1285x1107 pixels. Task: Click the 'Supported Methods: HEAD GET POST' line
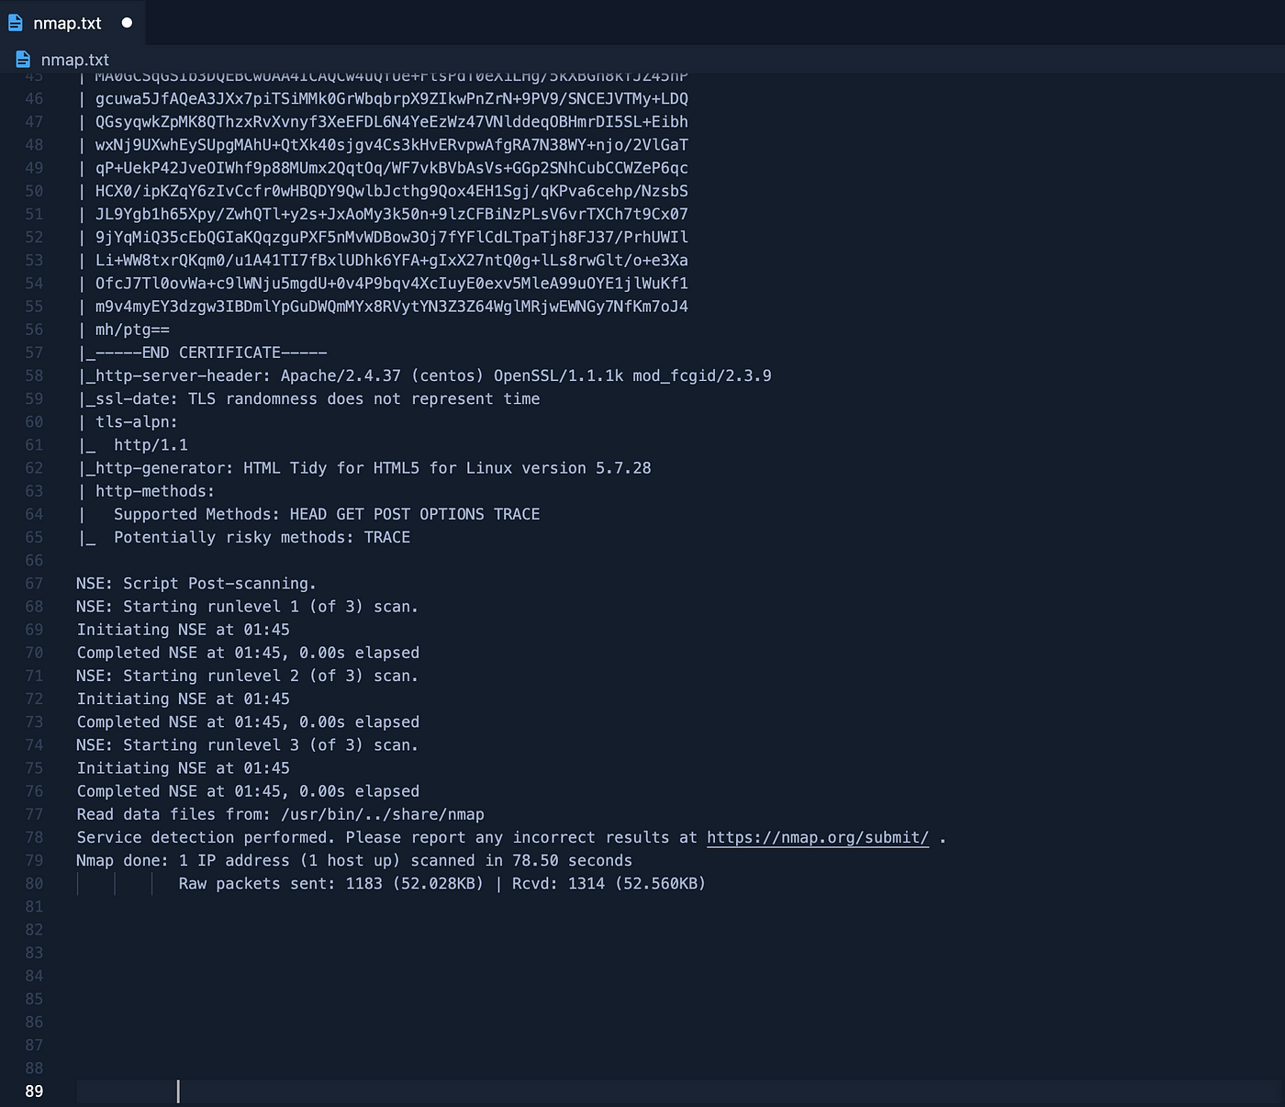308,514
